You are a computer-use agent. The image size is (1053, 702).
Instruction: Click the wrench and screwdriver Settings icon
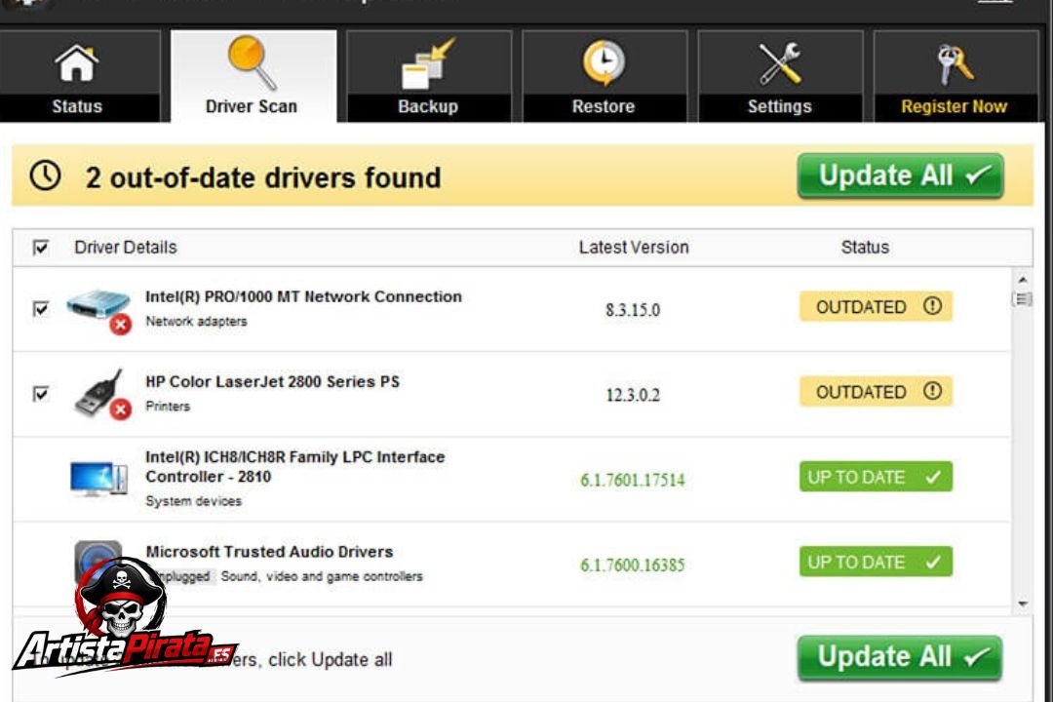coord(780,63)
